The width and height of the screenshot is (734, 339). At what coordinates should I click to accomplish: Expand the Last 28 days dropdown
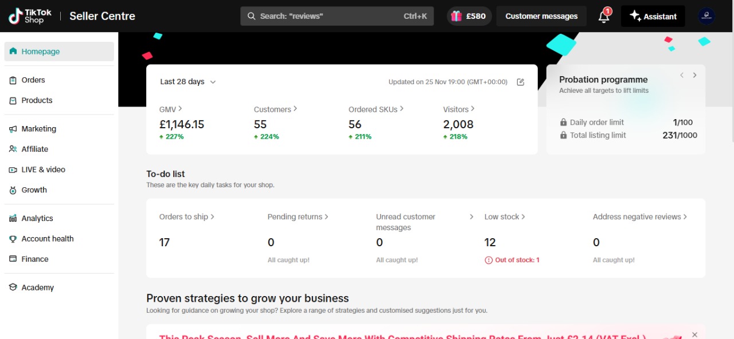188,82
